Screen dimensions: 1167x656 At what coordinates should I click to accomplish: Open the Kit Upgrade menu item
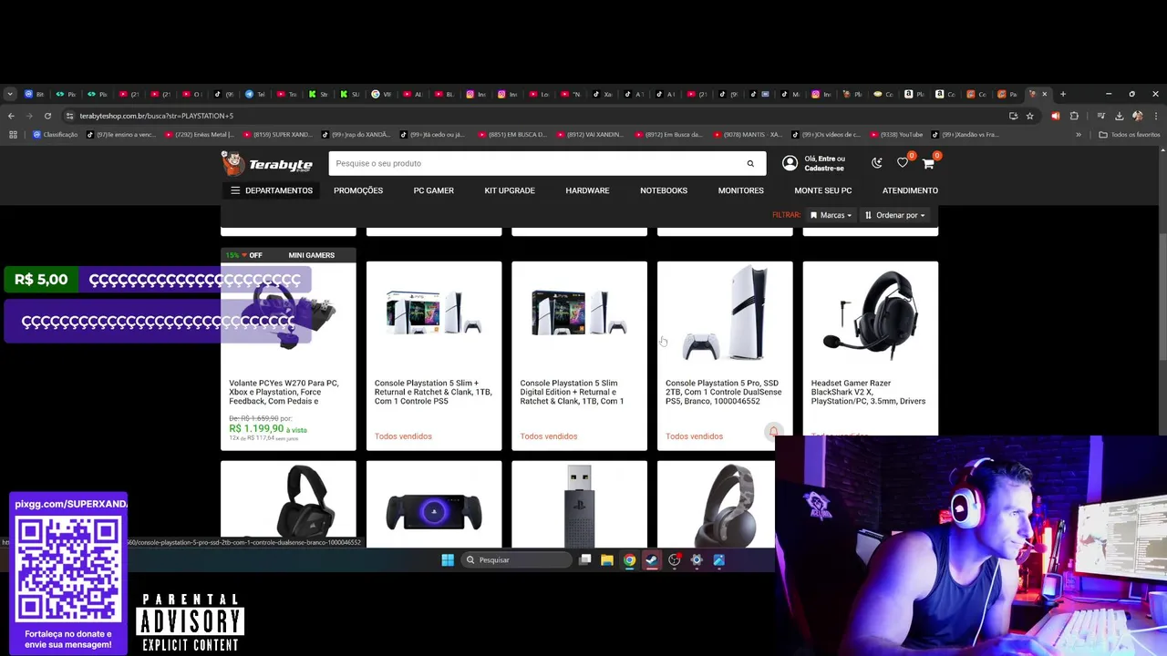(510, 190)
